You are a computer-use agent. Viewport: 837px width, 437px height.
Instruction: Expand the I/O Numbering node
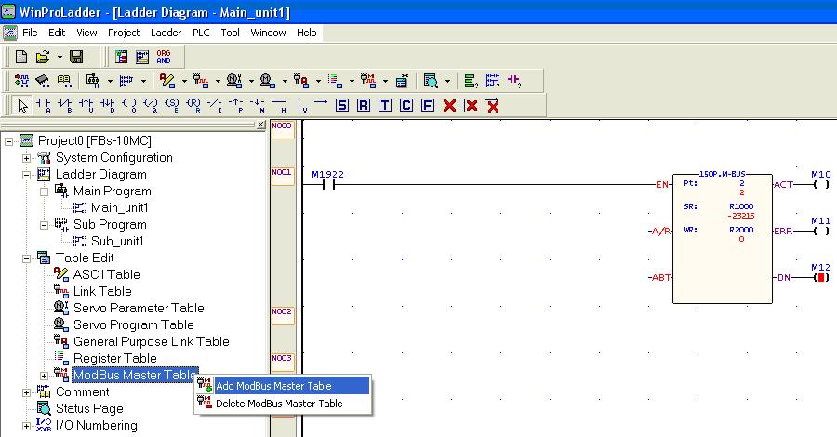(26, 427)
